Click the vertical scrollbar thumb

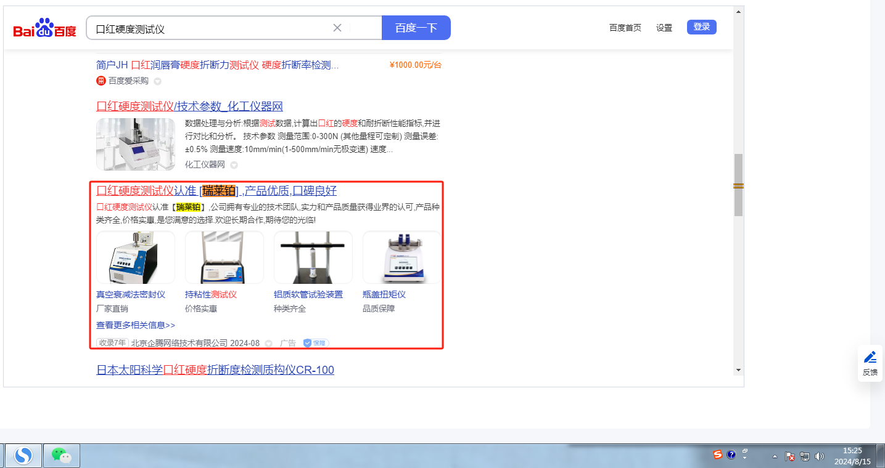738,185
